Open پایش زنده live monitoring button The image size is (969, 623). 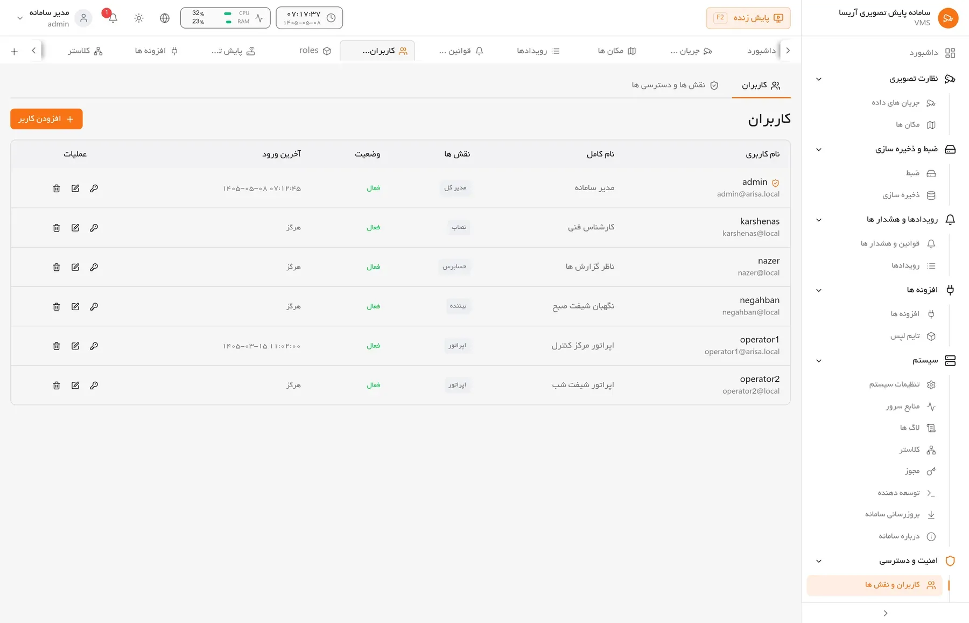pos(748,18)
